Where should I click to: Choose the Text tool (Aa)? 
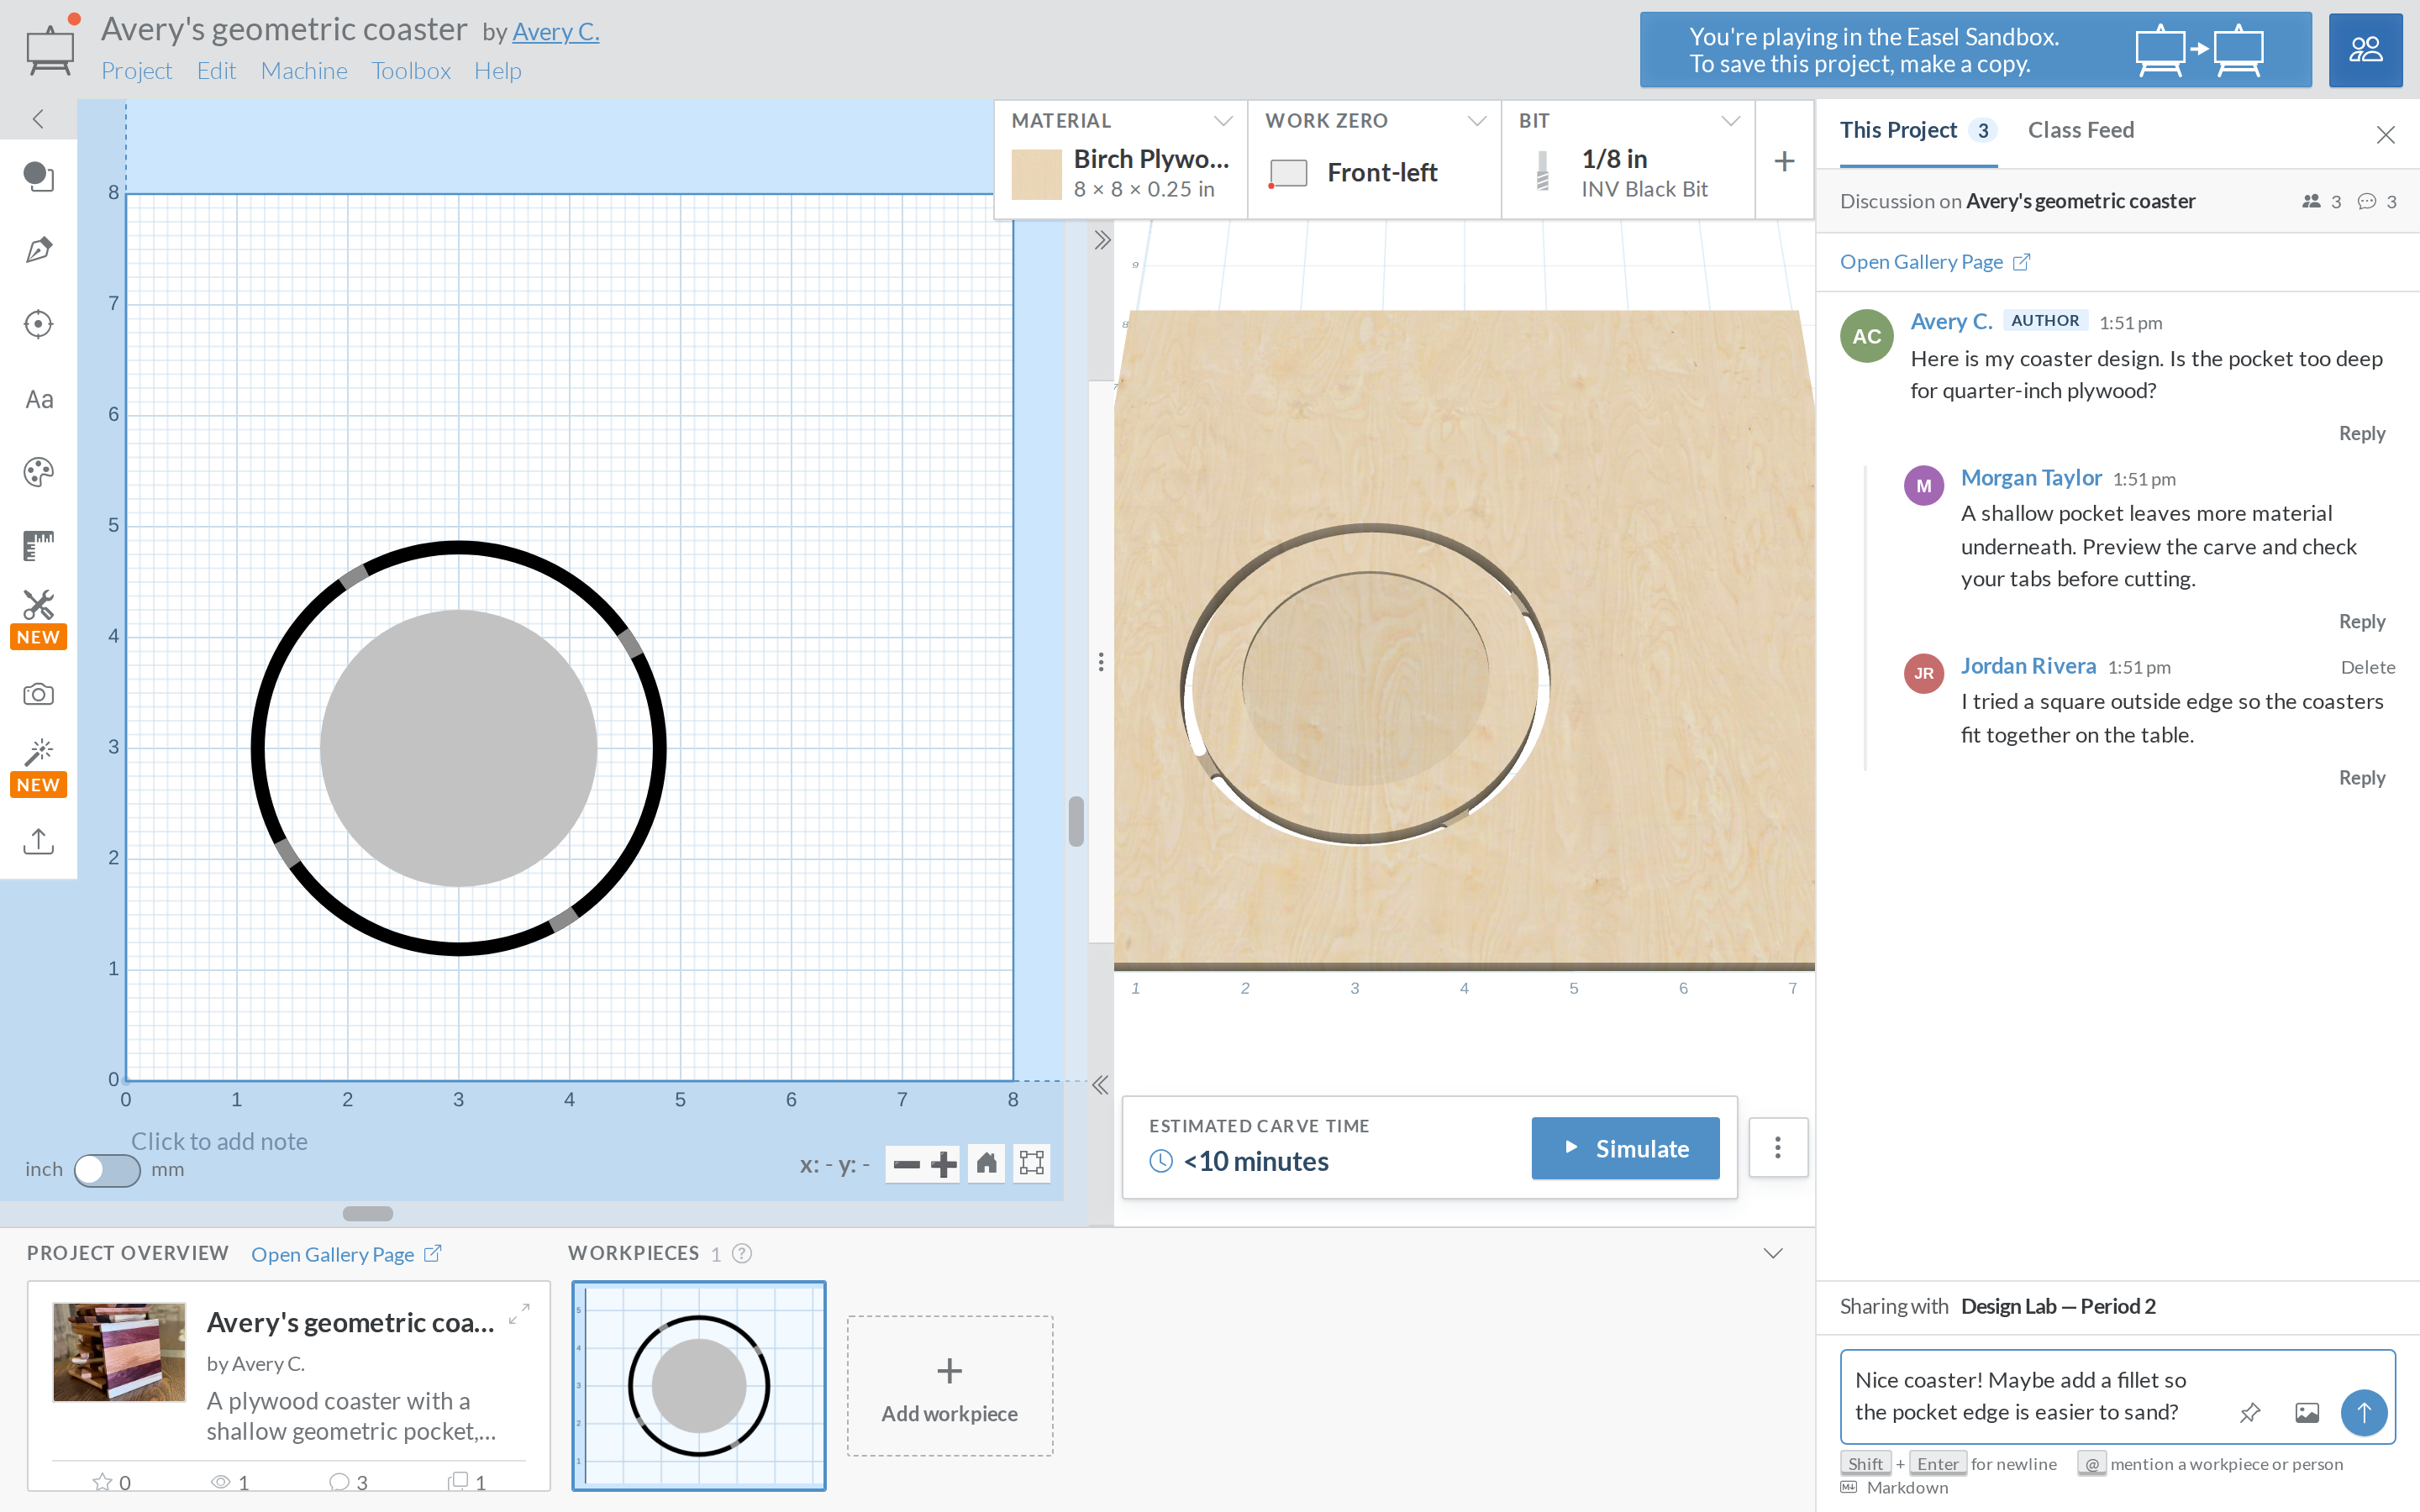click(x=38, y=399)
